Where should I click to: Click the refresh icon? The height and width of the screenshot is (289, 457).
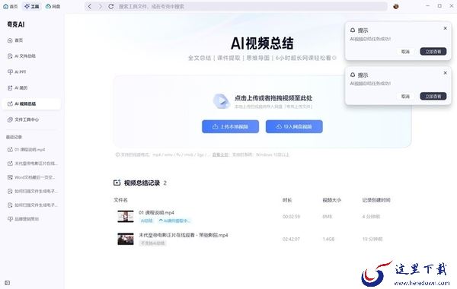click(x=111, y=6)
